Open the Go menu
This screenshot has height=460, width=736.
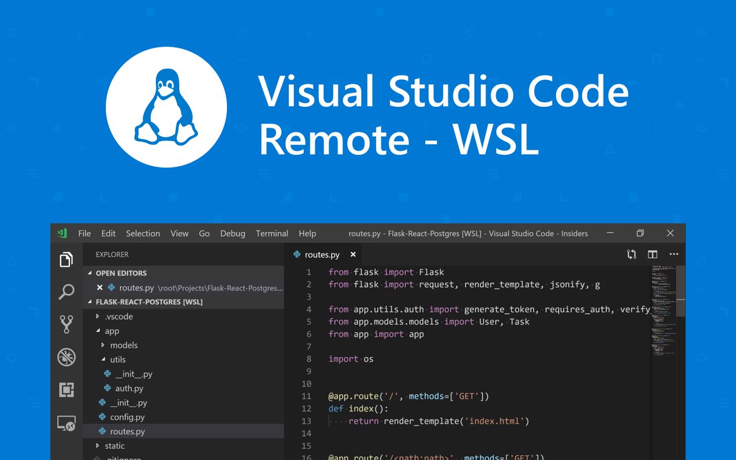pos(204,234)
